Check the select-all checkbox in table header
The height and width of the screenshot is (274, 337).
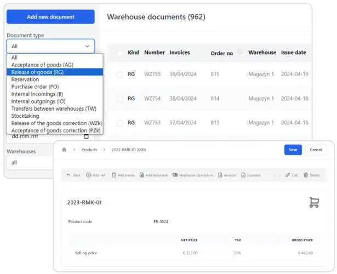pyautogui.click(x=120, y=53)
